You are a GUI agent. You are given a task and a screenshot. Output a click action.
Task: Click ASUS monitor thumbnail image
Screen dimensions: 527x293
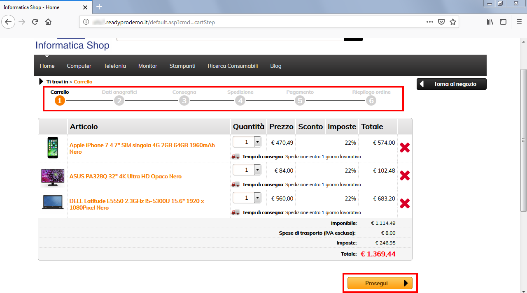click(53, 178)
